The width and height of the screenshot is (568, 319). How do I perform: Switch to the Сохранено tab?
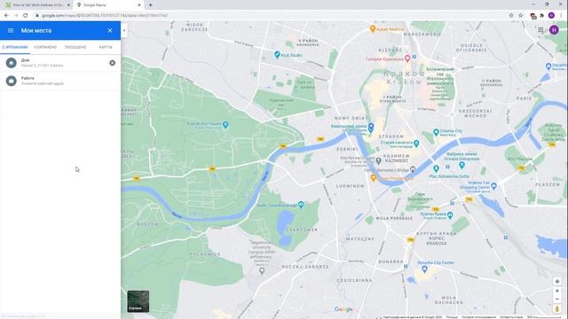45,47
